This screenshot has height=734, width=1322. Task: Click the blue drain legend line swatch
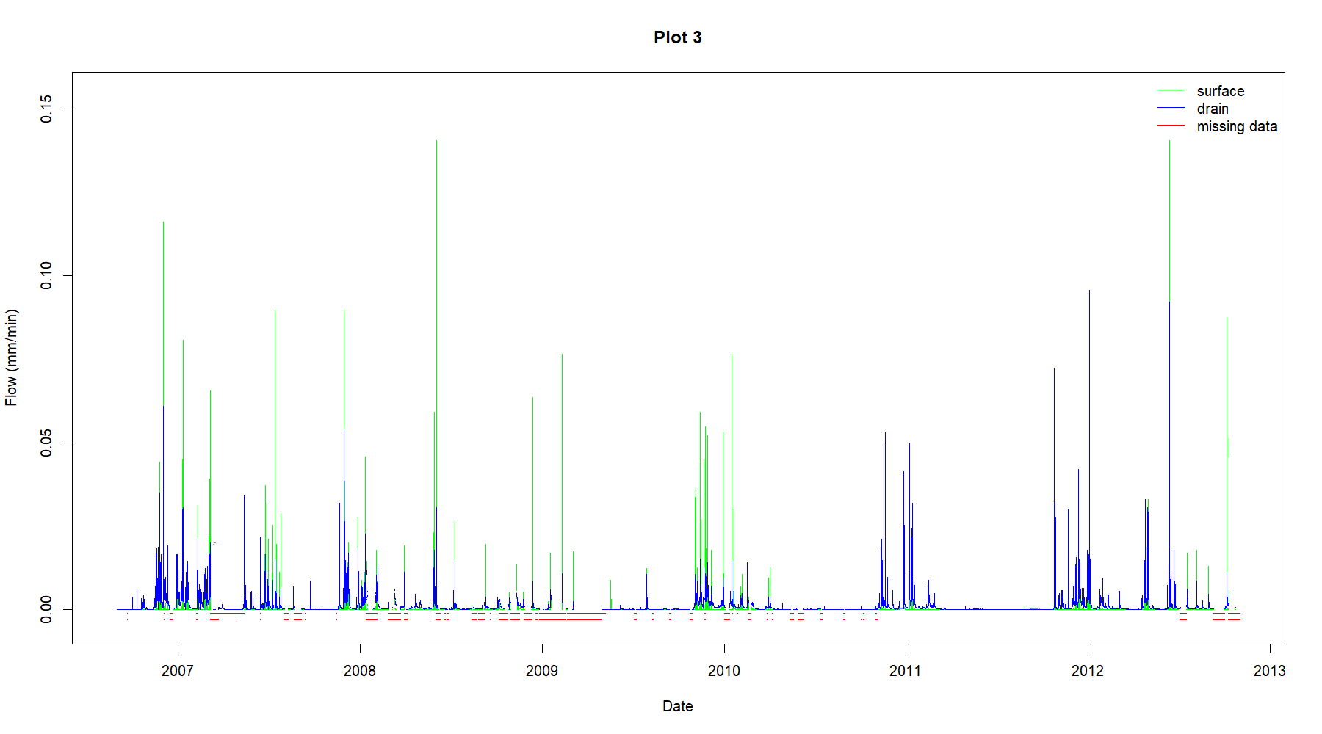1171,108
